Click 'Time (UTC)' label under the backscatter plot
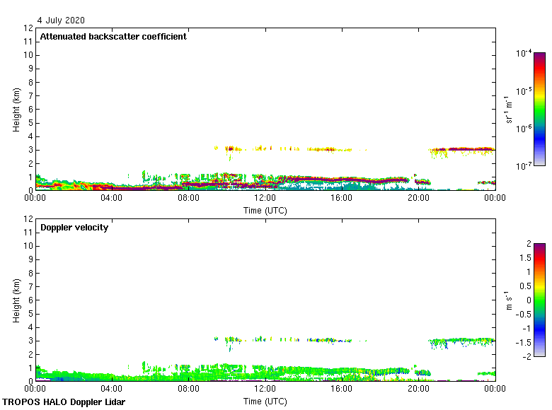The height and width of the screenshot is (410, 552). click(x=265, y=210)
